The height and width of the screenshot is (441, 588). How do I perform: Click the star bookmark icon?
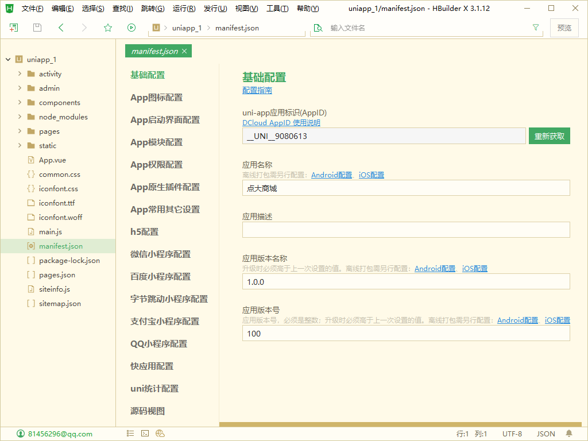(x=108, y=28)
